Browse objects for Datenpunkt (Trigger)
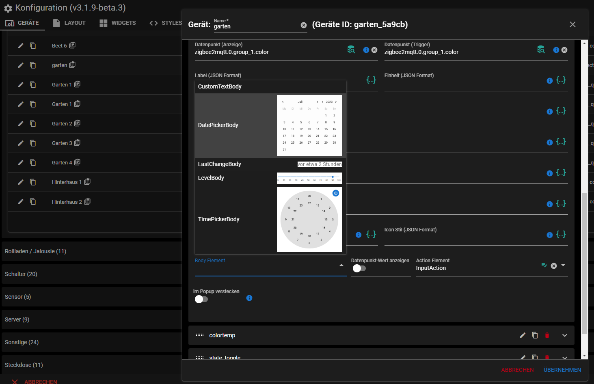The image size is (594, 384). tap(541, 50)
